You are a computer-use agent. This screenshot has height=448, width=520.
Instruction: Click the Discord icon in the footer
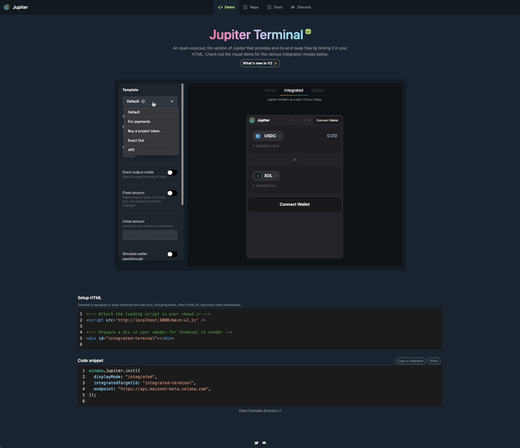[264, 443]
